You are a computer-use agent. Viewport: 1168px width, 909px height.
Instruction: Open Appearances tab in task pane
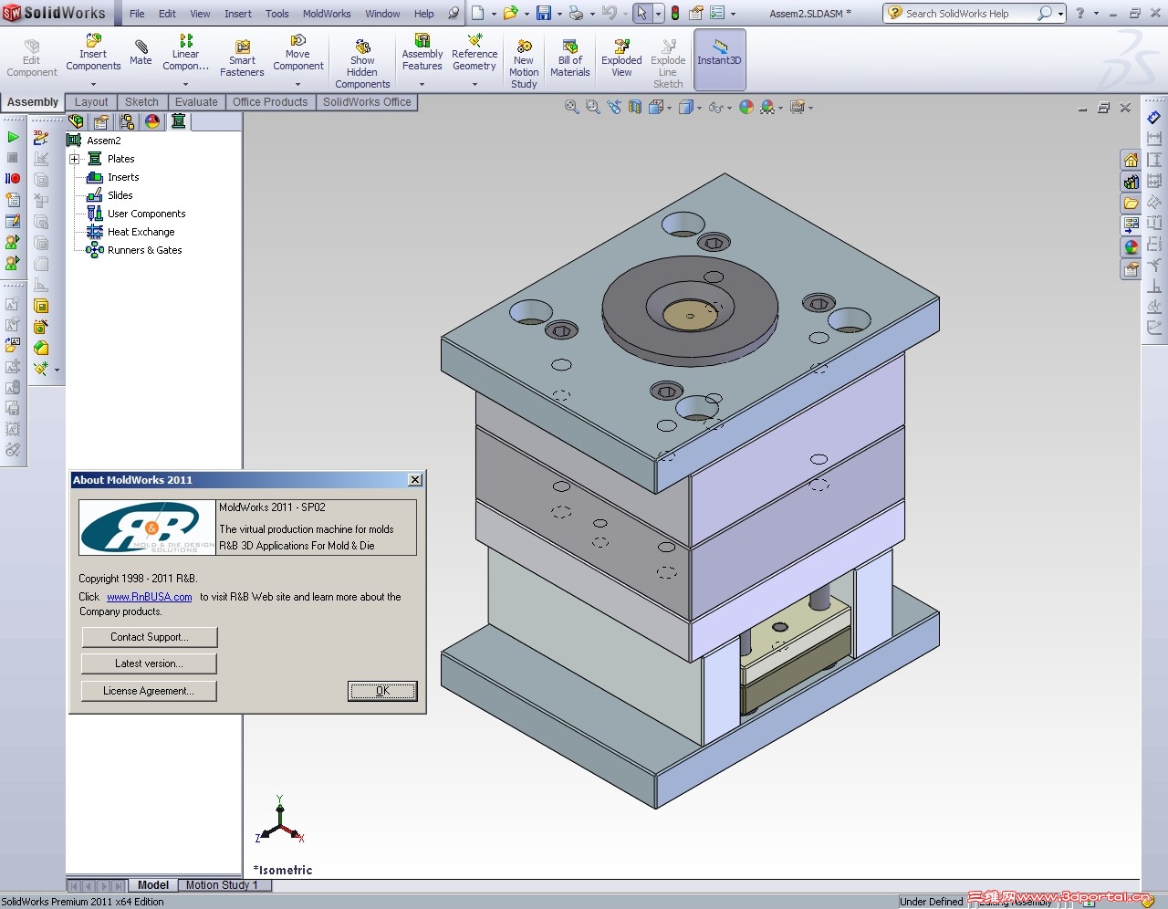coord(1131,247)
